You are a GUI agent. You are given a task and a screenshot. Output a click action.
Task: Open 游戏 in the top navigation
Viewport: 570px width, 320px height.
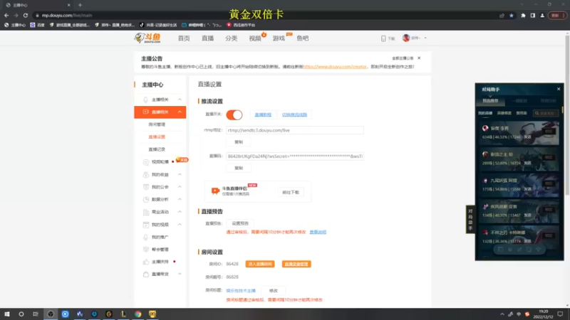(279, 38)
